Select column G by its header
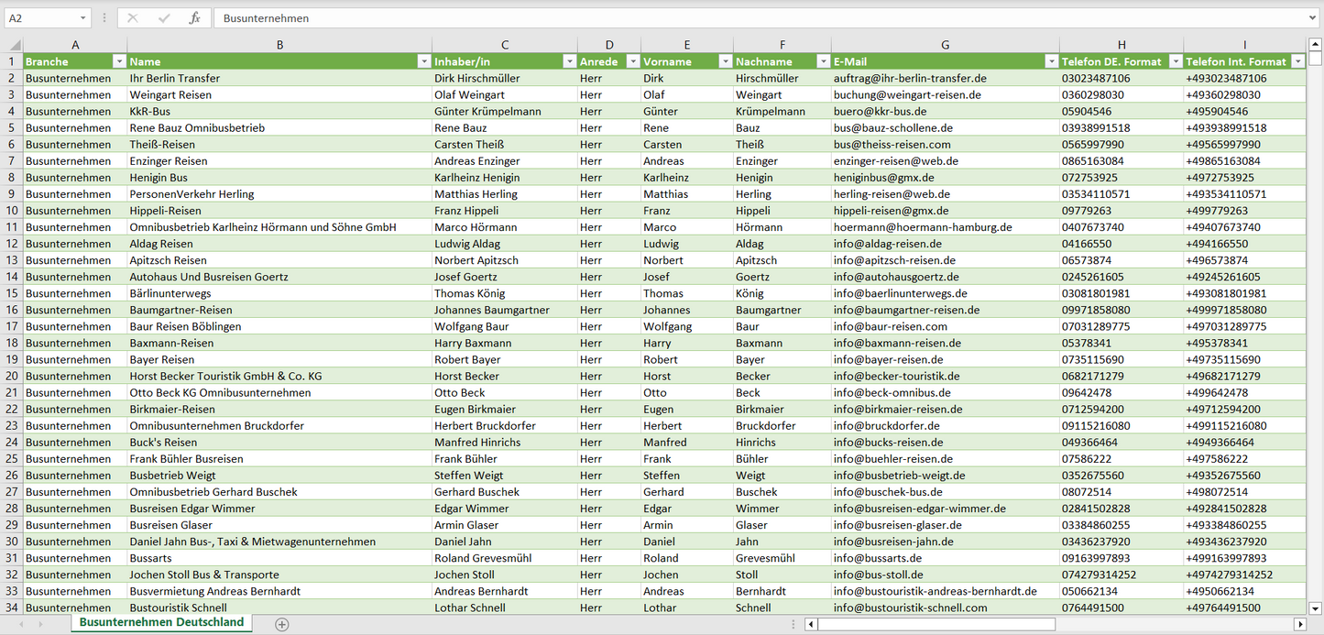 point(945,45)
